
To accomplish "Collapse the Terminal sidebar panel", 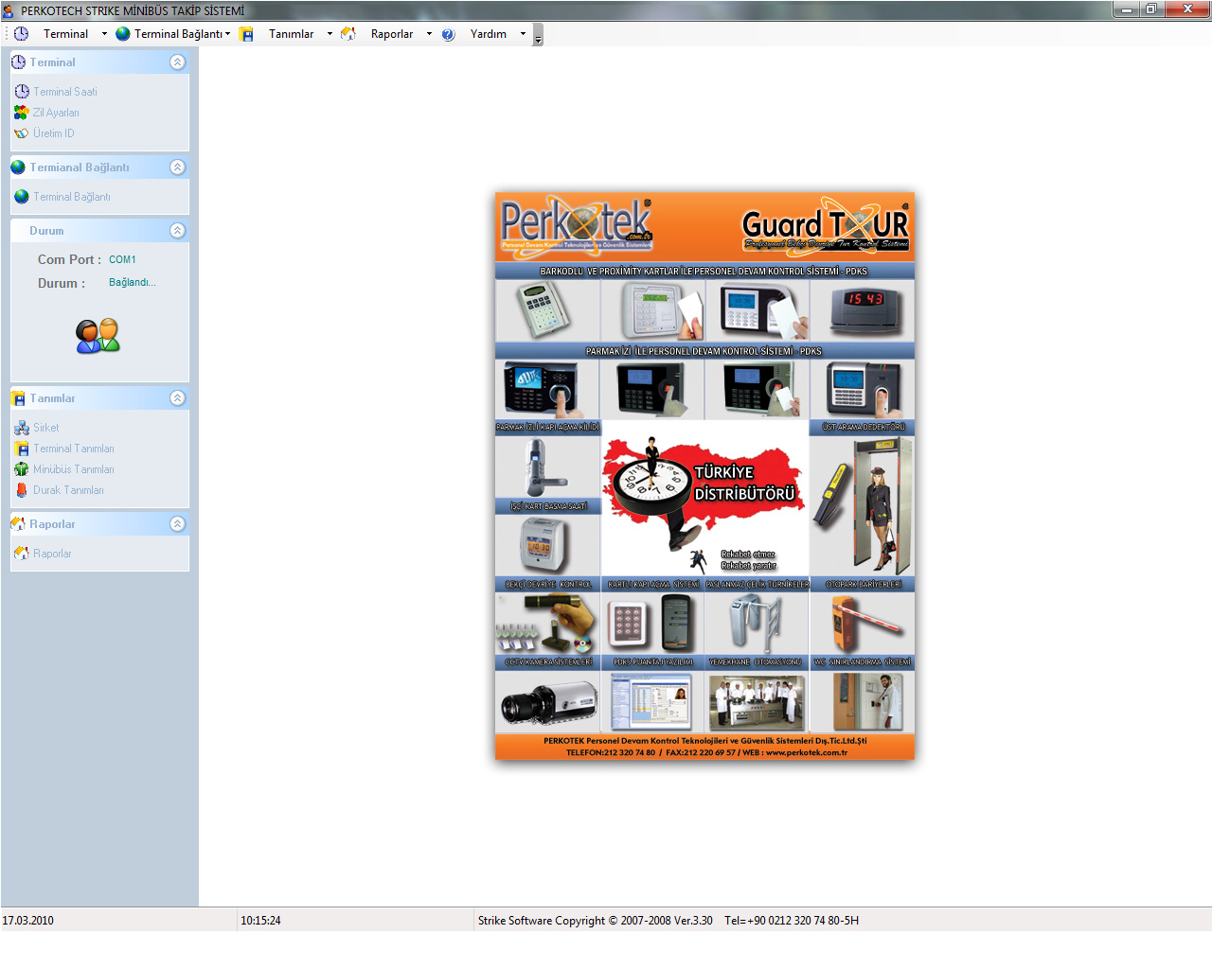I will coord(177,62).
